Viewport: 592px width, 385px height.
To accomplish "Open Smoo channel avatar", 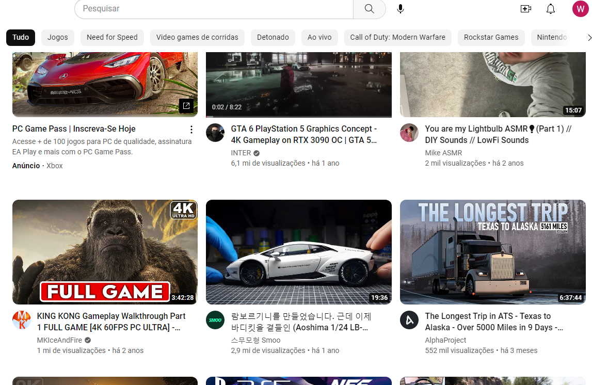I will (215, 320).
